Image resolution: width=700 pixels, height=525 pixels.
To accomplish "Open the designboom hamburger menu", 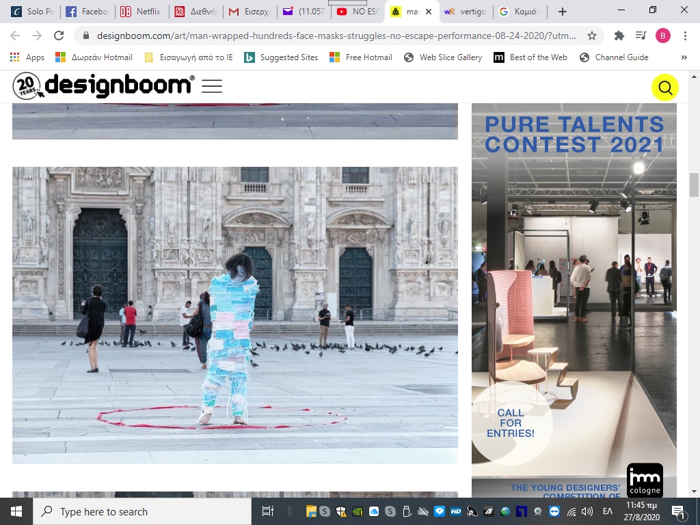I will pyautogui.click(x=212, y=86).
